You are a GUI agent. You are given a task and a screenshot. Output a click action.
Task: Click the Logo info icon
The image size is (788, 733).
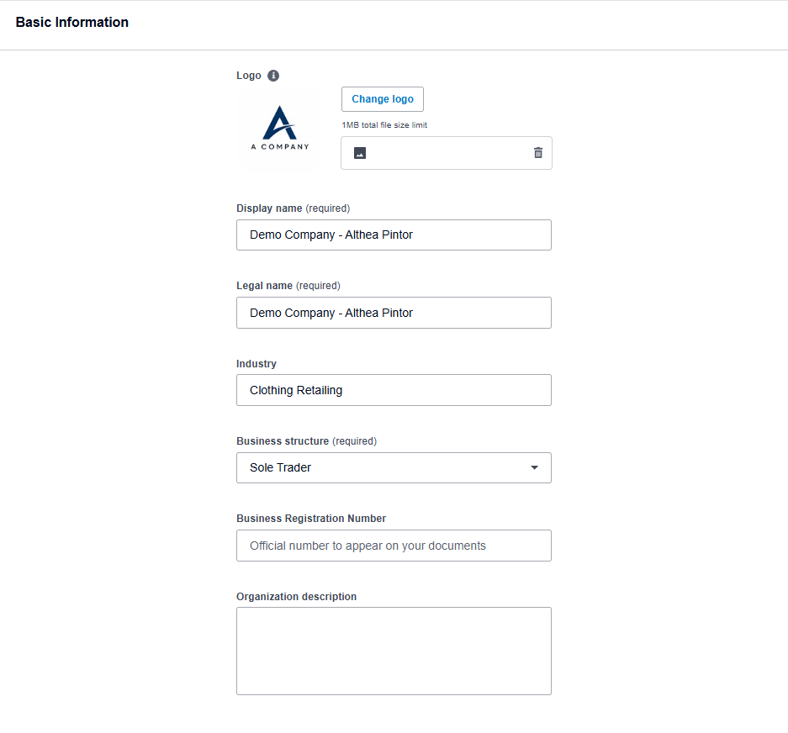click(272, 76)
